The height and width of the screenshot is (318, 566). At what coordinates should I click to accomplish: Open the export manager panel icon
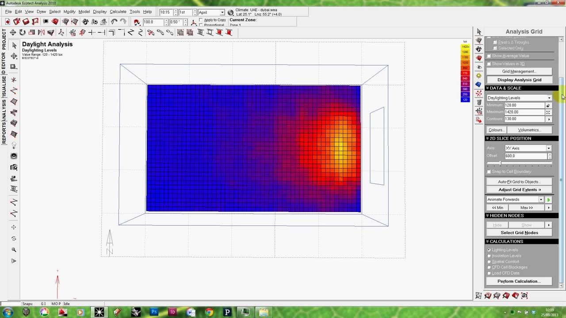[479, 120]
